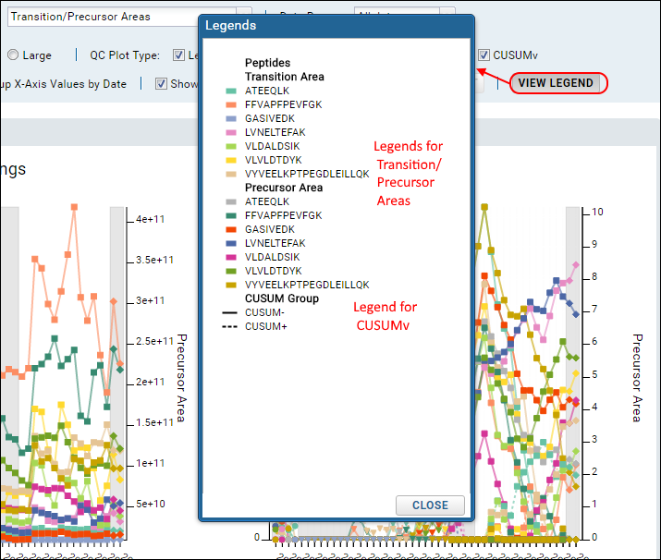Click the '3.5e+11' left chart axis label

(x=154, y=260)
